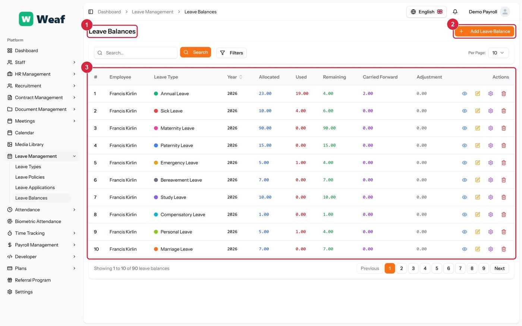The image size is (522, 326).
Task: Click the Add Leave Balance button
Action: click(485, 31)
